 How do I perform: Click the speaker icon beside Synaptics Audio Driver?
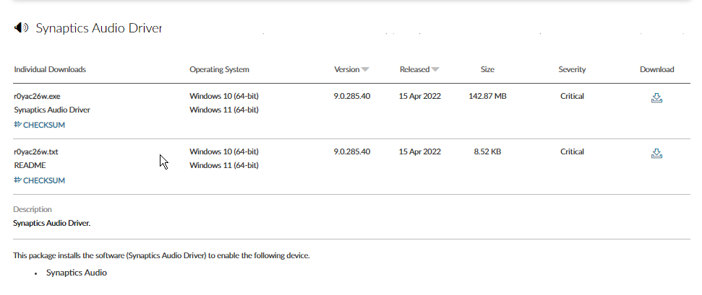click(21, 28)
